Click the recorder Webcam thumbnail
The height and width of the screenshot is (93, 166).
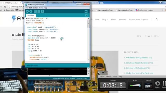pos(149,85)
